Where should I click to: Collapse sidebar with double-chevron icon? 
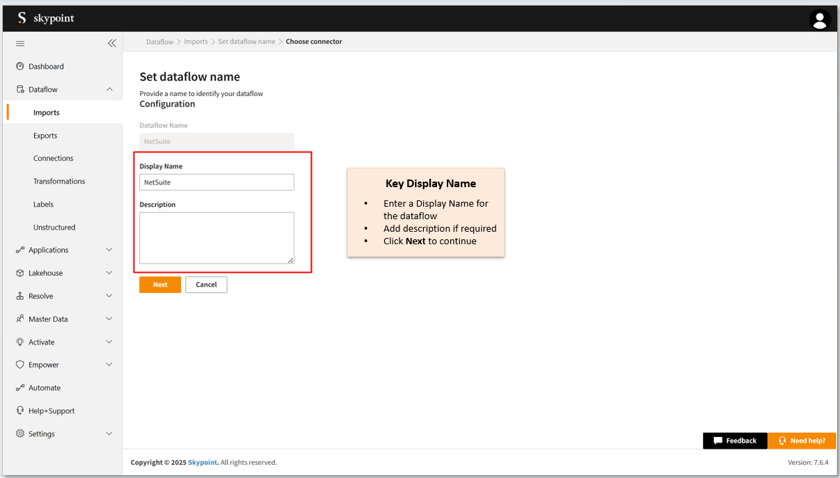[111, 43]
